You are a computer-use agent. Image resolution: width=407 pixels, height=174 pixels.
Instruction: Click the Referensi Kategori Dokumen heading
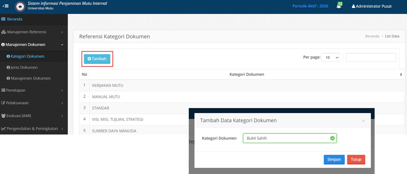pos(115,37)
